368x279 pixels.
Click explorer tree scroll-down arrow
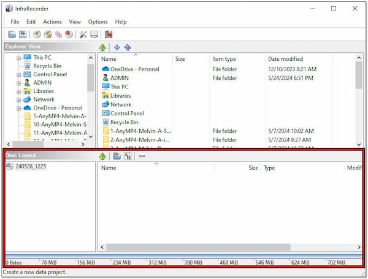(x=91, y=136)
